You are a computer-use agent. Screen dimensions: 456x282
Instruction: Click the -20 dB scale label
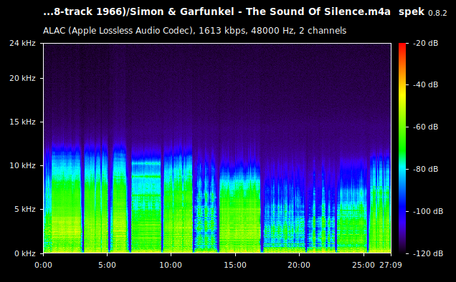coord(425,43)
